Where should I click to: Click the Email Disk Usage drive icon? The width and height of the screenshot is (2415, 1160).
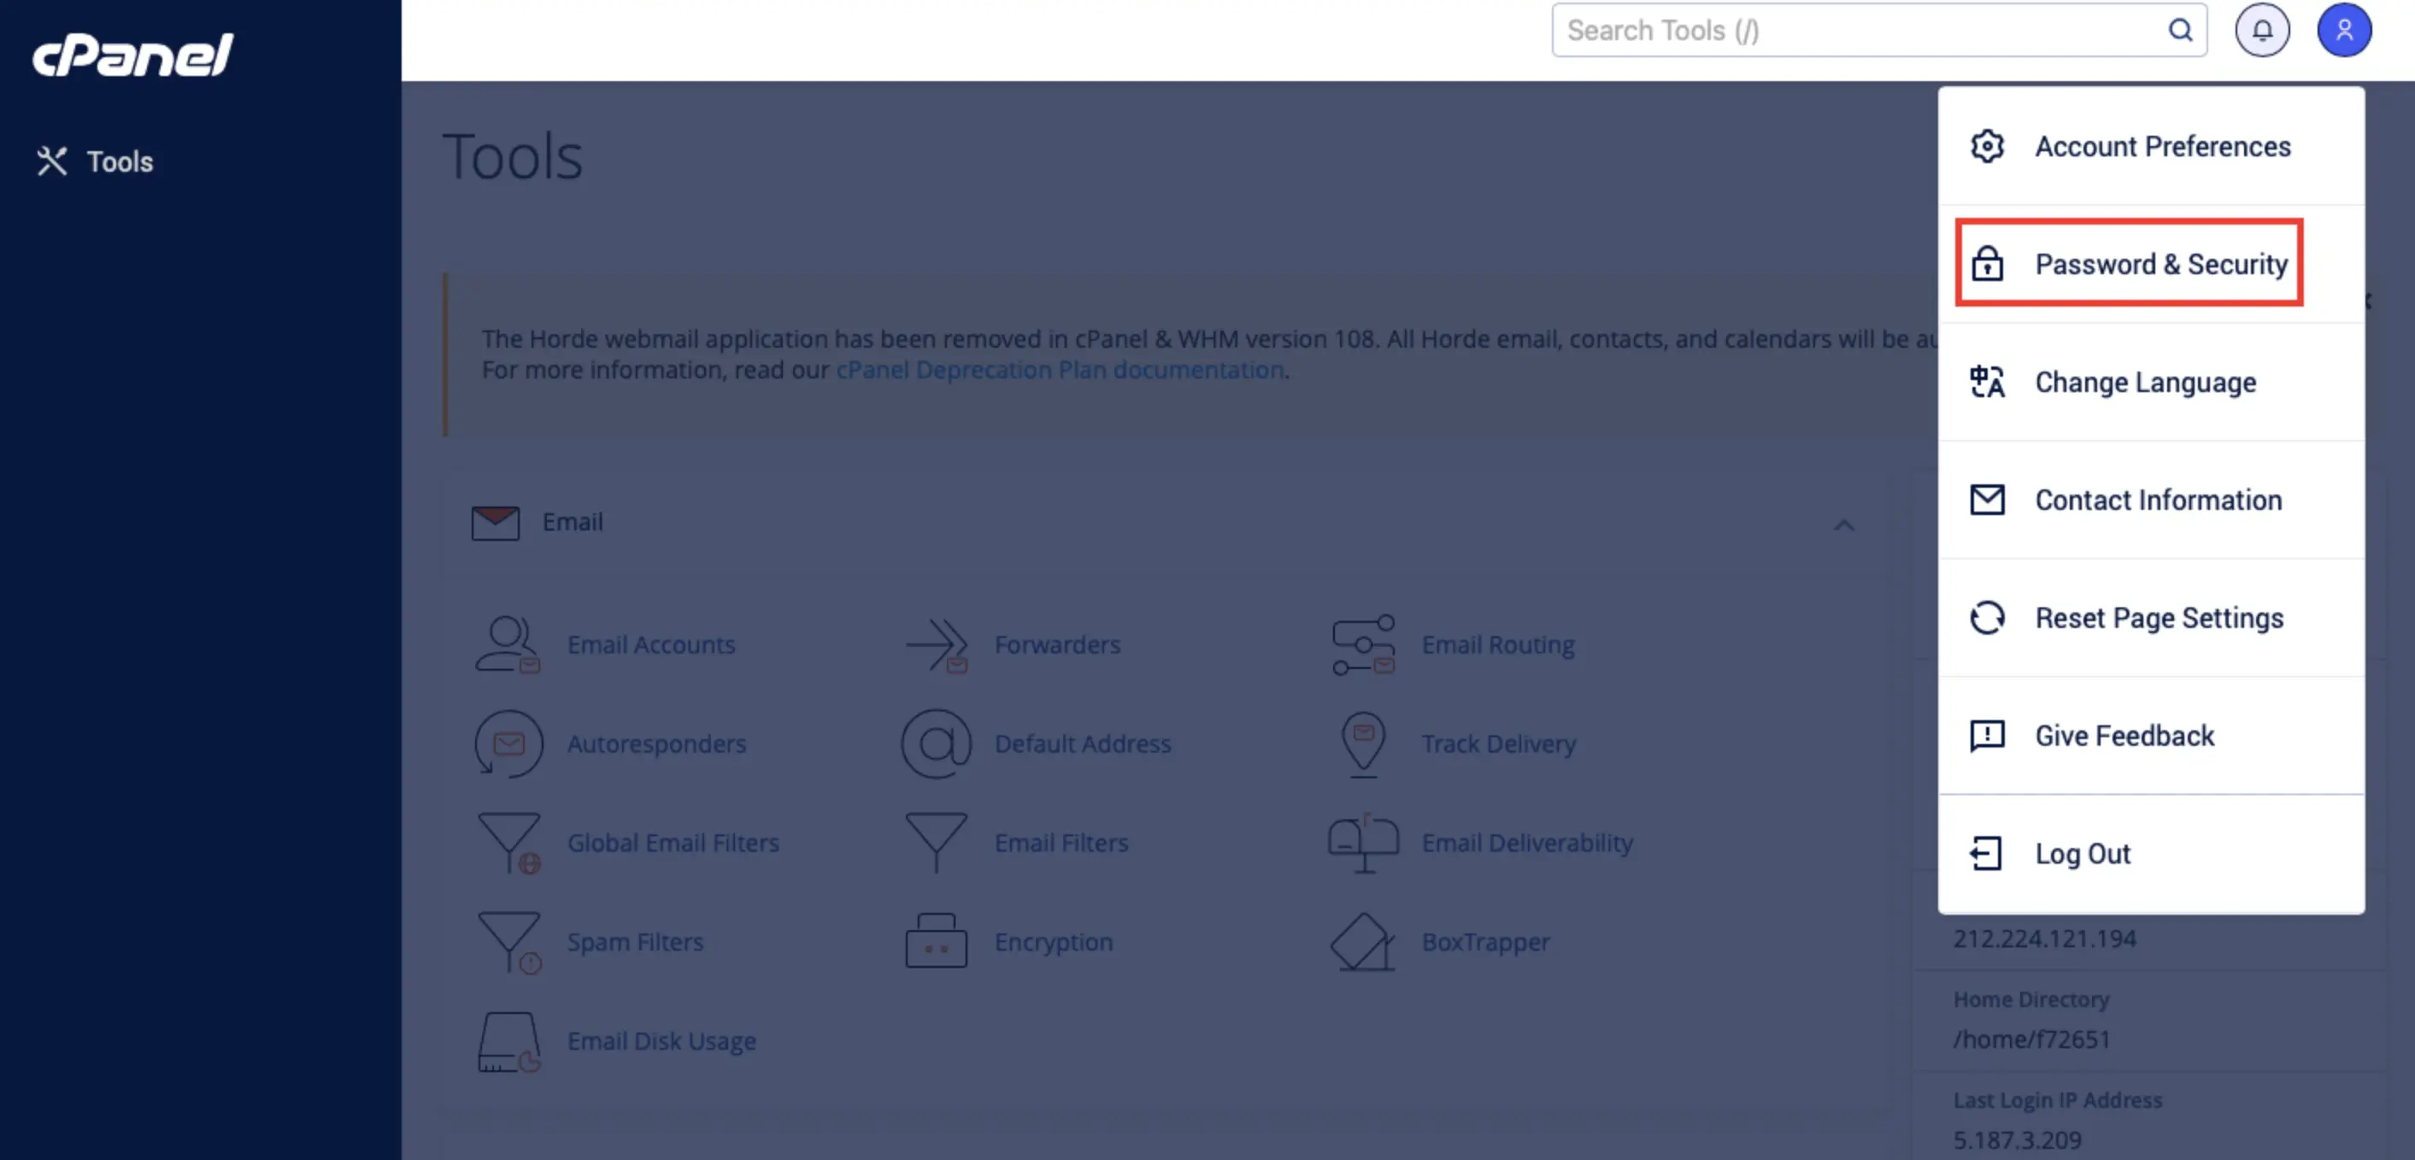pos(509,1042)
